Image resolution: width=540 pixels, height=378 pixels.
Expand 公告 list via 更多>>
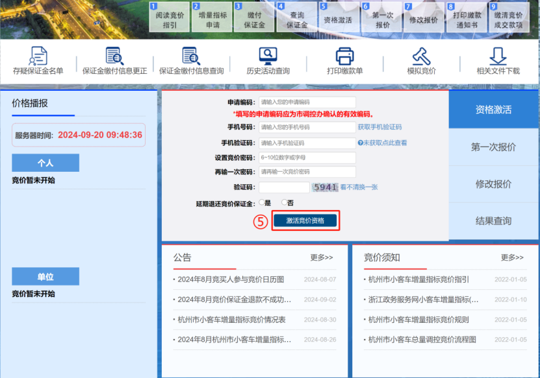click(321, 257)
